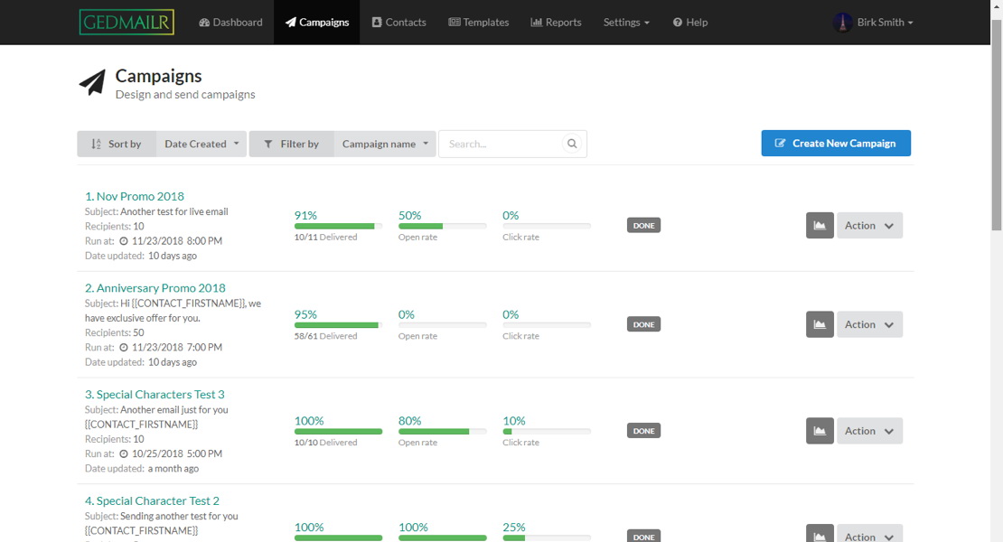
Task: Expand the Date Created sort dropdown
Action: 202,144
